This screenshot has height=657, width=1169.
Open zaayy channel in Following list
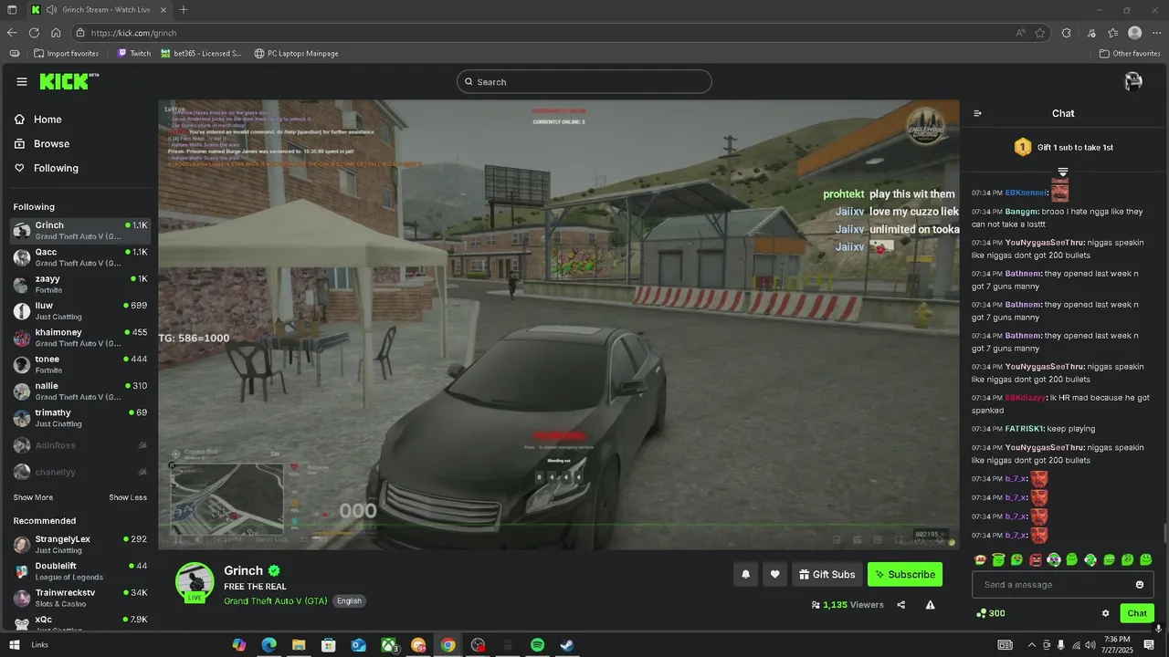(80, 284)
